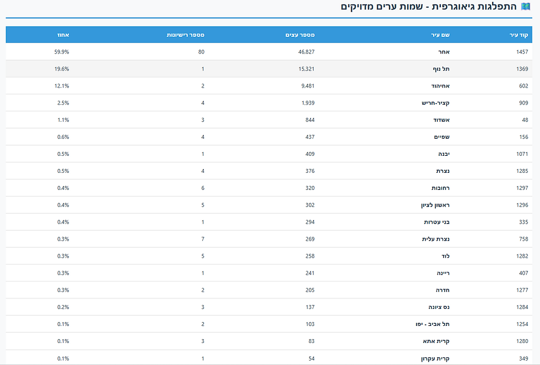
Task: Click the 'מספר רישיונות' column header
Action: (x=186, y=35)
